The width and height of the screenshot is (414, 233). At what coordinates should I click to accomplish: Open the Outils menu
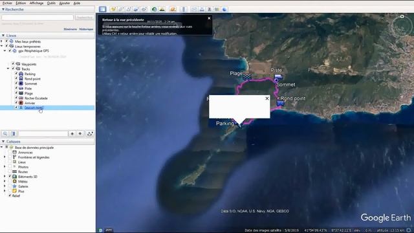[x=51, y=3]
